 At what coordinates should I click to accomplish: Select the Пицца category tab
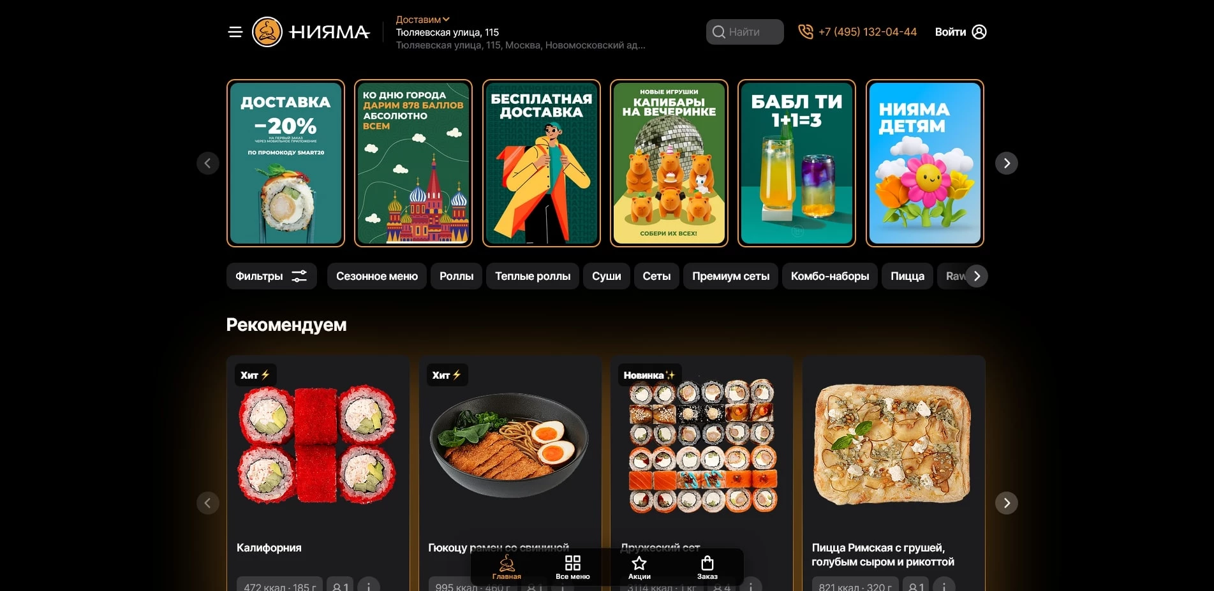click(x=907, y=276)
